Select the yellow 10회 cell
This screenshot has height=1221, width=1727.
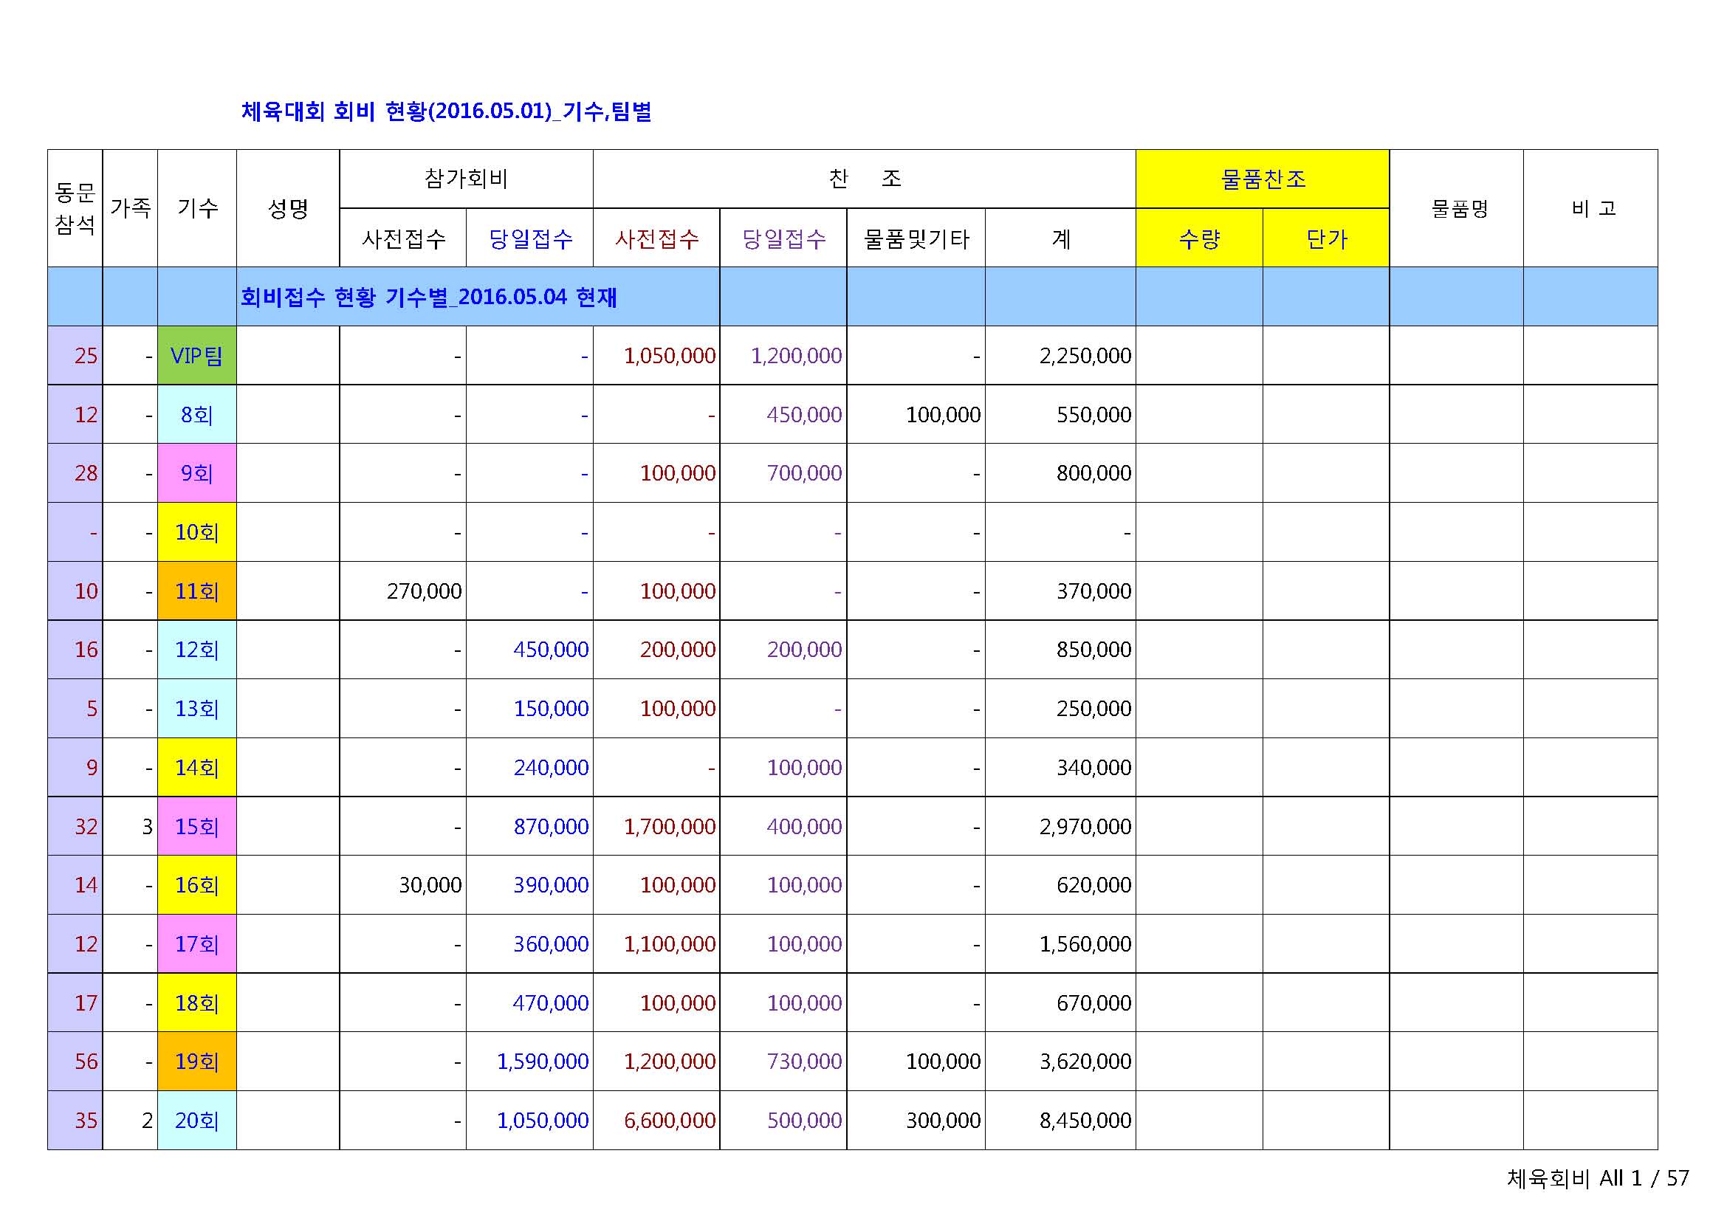point(197,532)
